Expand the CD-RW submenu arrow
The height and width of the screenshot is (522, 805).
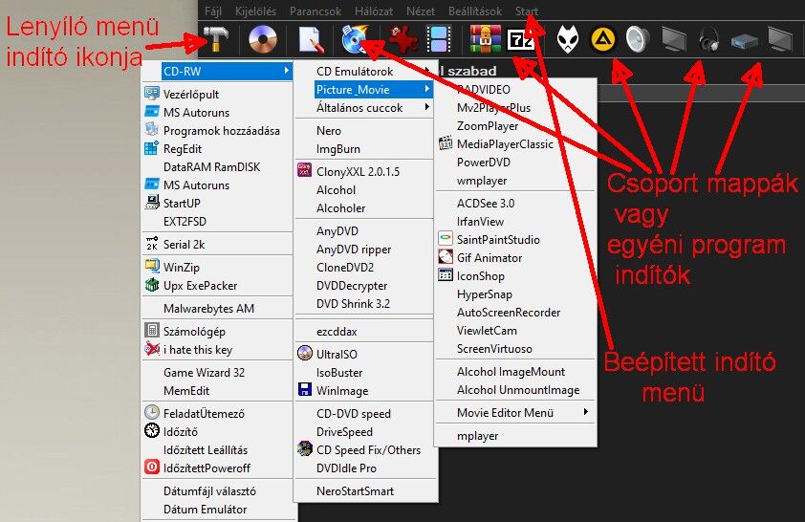pyautogui.click(x=287, y=71)
